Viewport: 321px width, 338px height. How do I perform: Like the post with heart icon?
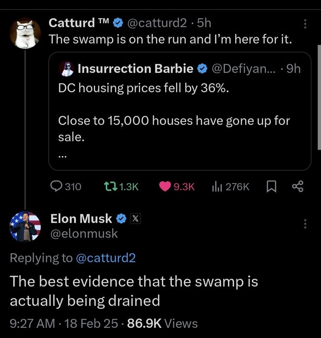tap(166, 186)
